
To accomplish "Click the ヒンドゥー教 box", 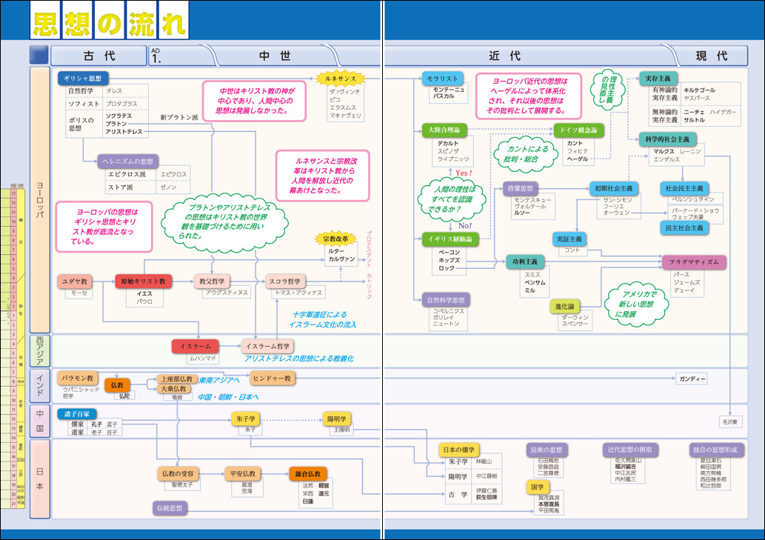I will 273,378.
